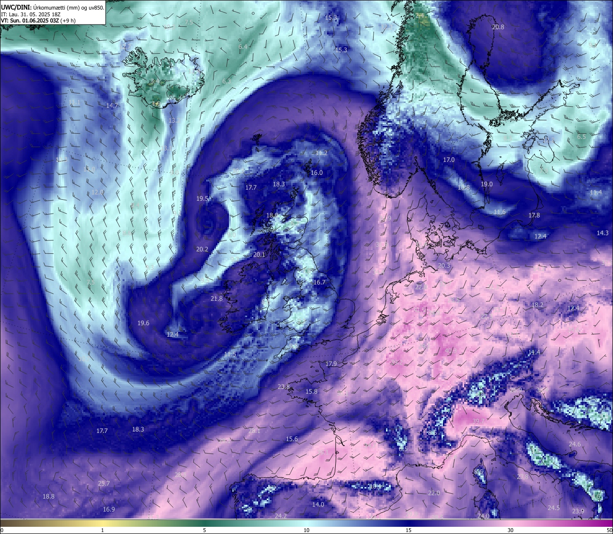Click the 10 tick on the color scale
Image resolution: width=613 pixels, height=534 pixels.
306,530
